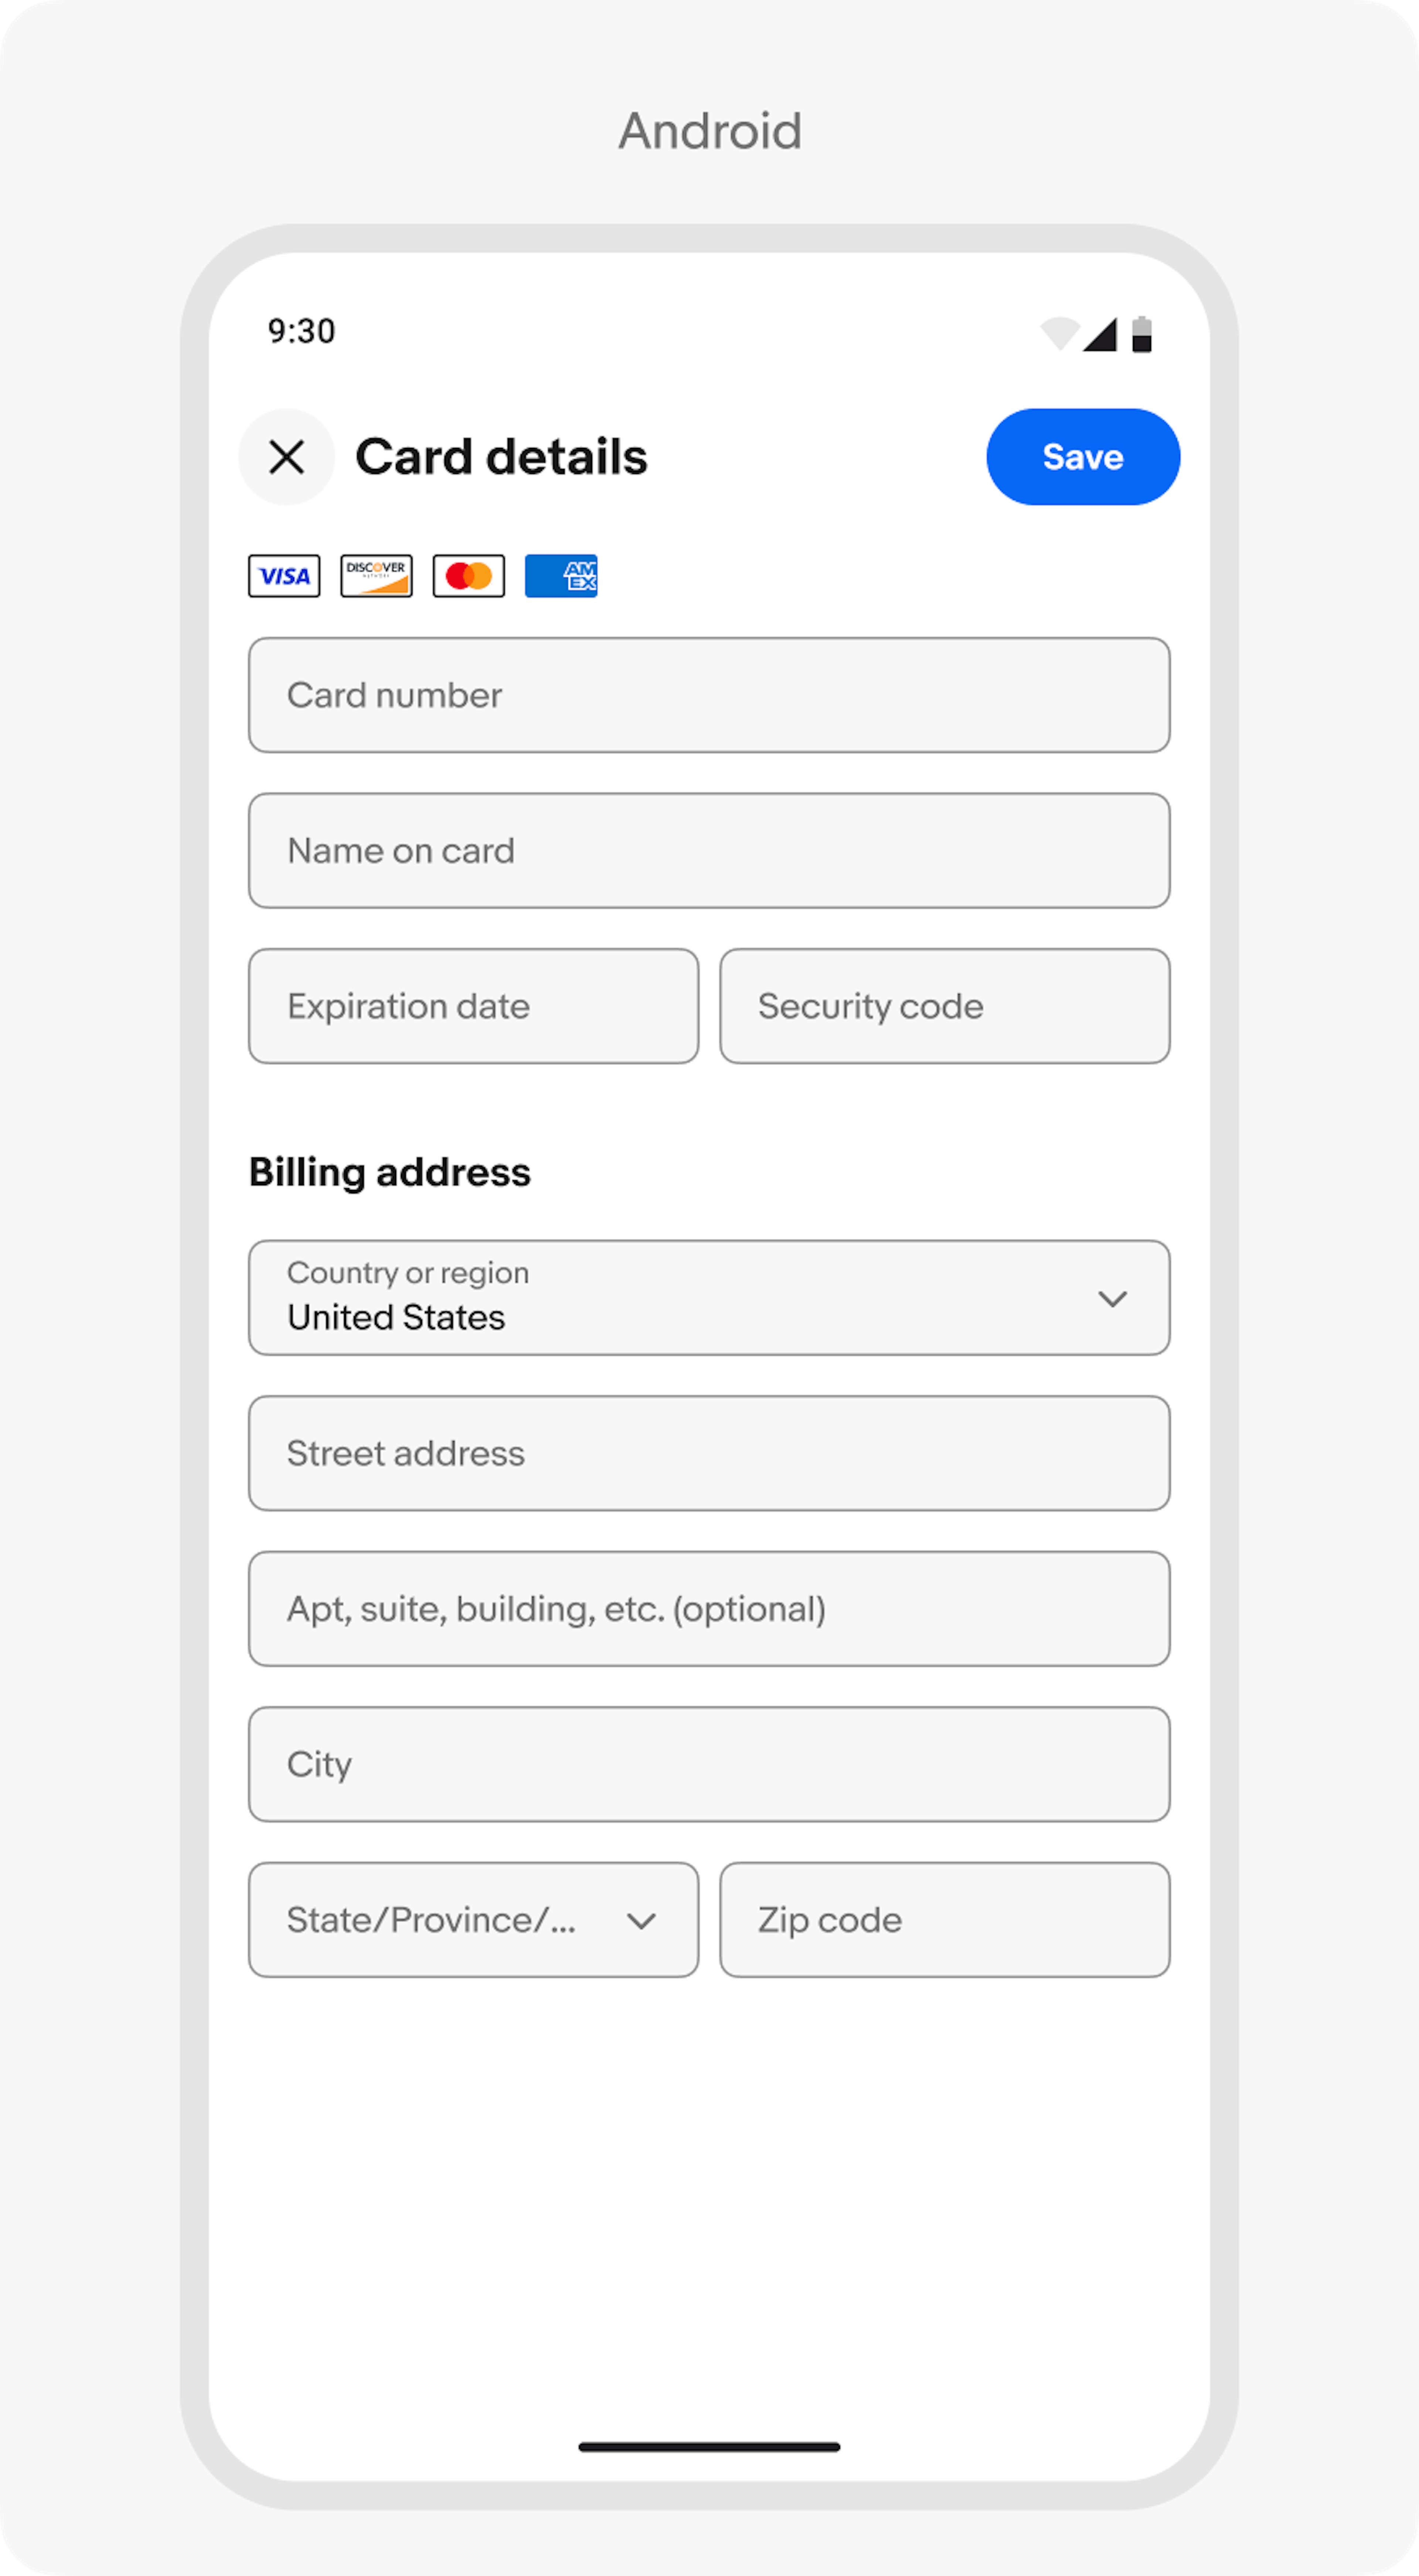Image resolution: width=1419 pixels, height=2576 pixels.
Task: Click the Billing address heading
Action: click(x=389, y=1172)
